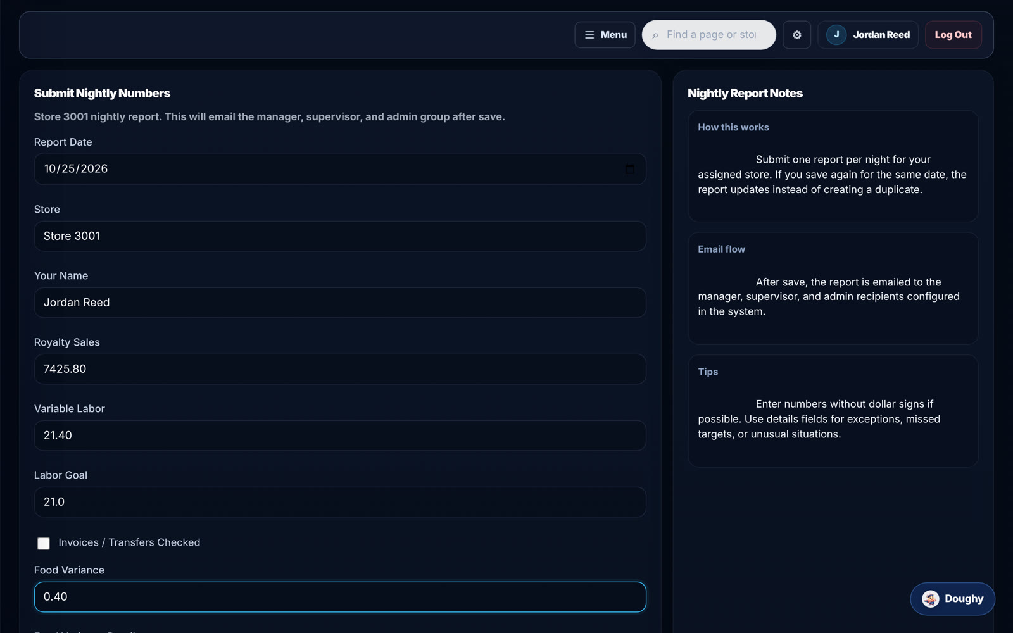This screenshot has height=633, width=1013.
Task: Click the Jordan Reed avatar circle
Action: click(836, 35)
